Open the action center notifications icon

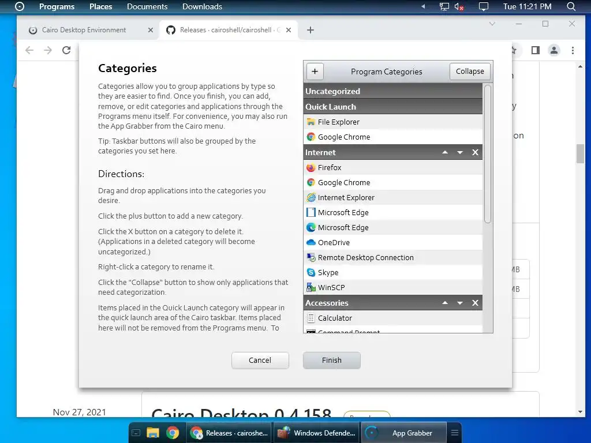(483, 6)
